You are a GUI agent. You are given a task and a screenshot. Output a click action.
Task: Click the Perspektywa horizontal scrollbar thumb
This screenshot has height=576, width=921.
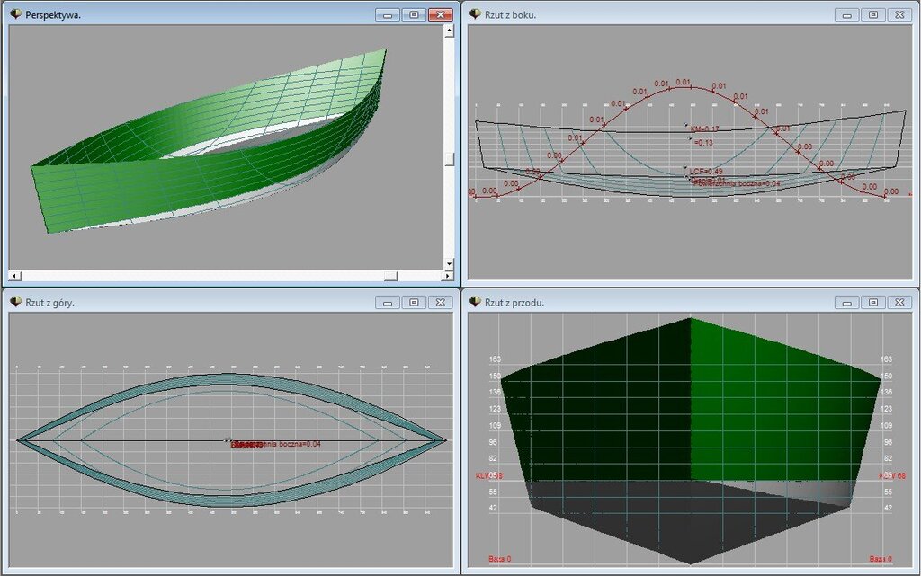[389, 274]
